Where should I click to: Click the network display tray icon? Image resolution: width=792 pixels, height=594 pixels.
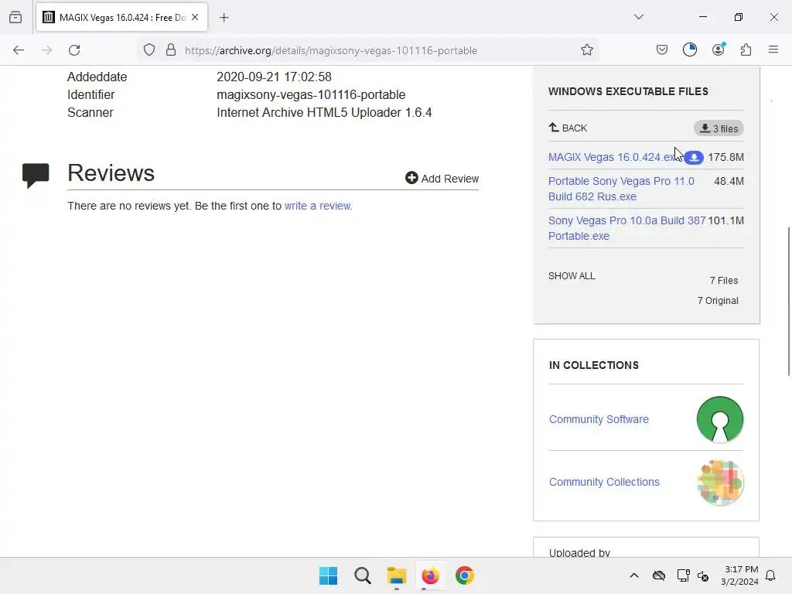684,575
